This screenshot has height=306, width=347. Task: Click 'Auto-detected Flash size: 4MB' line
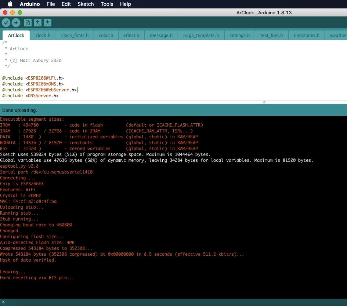[x=37, y=243]
